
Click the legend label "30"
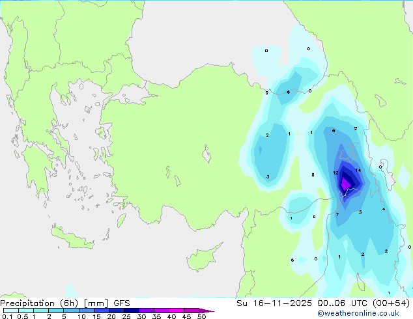tap(141, 316)
